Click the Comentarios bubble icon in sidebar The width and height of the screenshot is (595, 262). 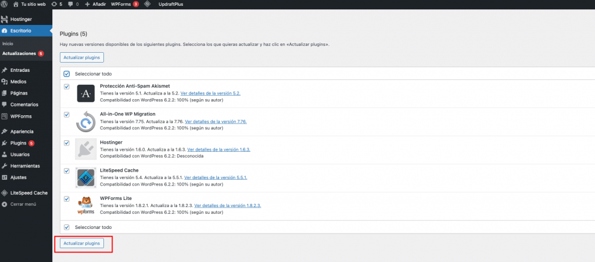click(5, 104)
